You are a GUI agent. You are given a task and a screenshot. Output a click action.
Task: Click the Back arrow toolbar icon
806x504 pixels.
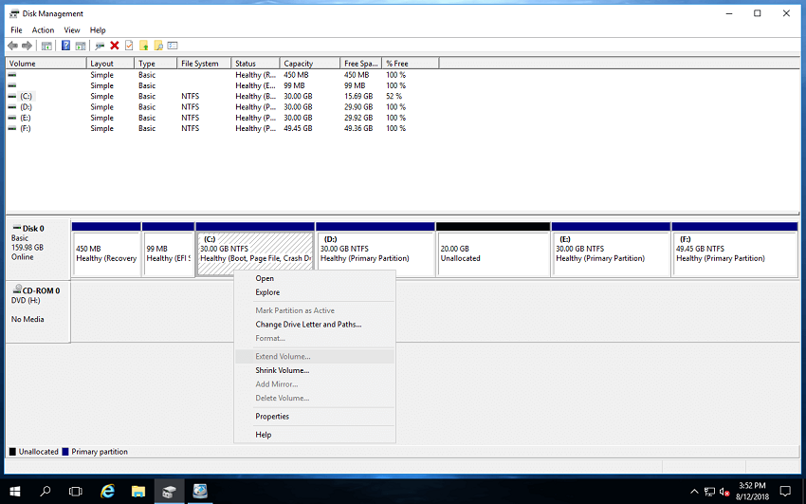click(x=13, y=46)
